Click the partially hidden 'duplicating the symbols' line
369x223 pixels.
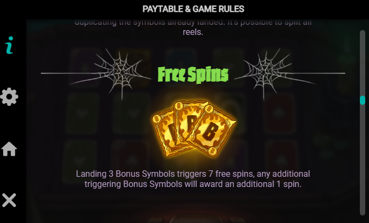coord(193,23)
